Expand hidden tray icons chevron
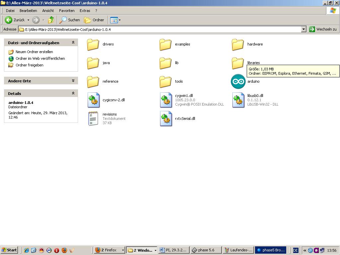The width and height of the screenshot is (340, 255). 305,250
